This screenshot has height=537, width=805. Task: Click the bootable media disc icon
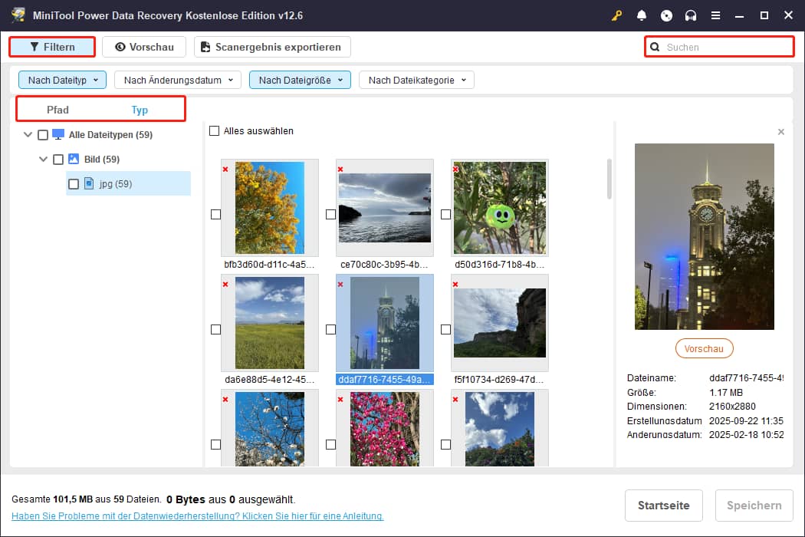coord(666,15)
